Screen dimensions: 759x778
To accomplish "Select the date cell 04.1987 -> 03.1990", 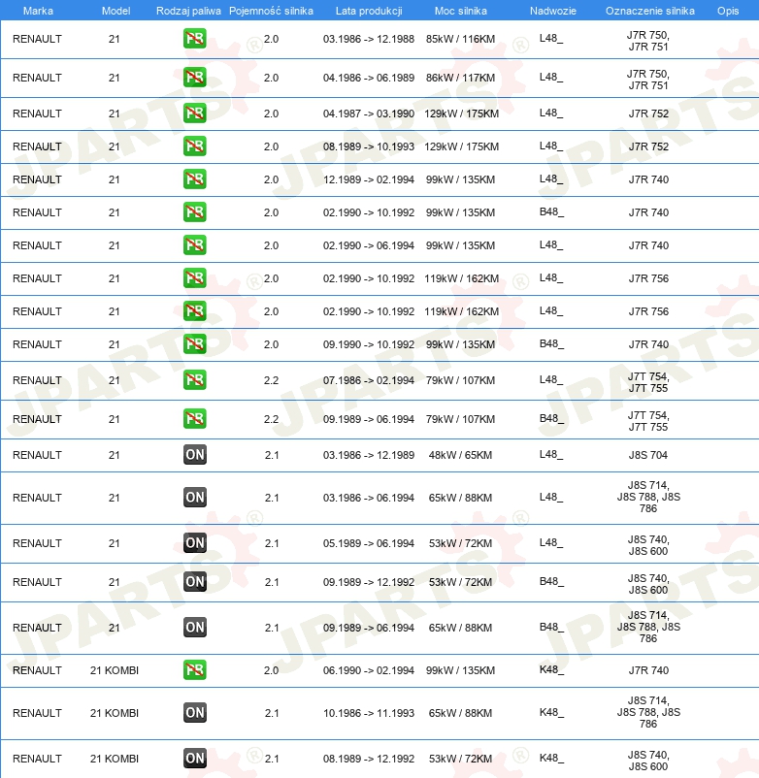I will coord(369,113).
